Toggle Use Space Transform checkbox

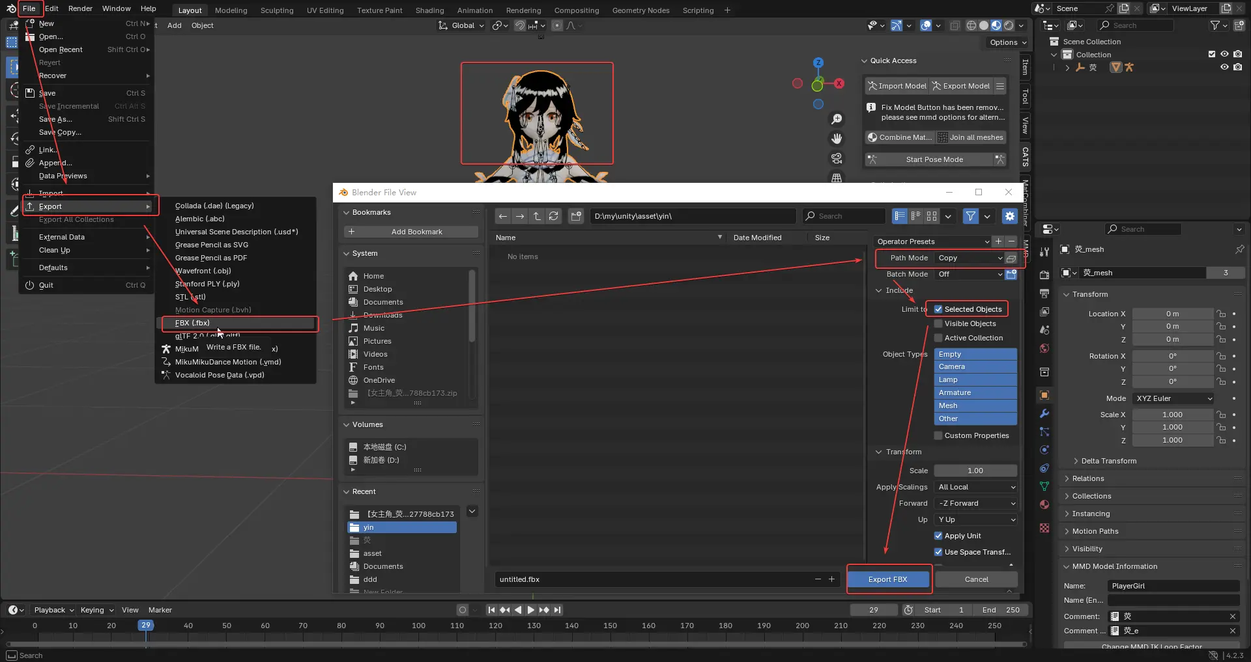(x=938, y=552)
